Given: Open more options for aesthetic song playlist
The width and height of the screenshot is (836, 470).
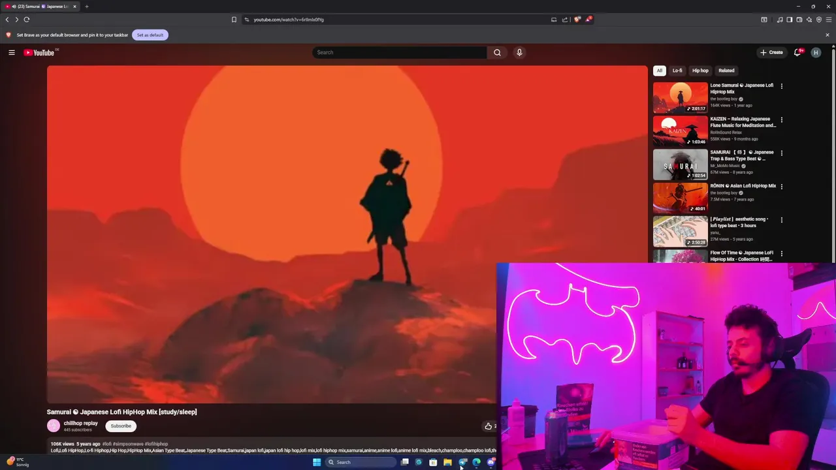Looking at the screenshot, I should pos(781,220).
